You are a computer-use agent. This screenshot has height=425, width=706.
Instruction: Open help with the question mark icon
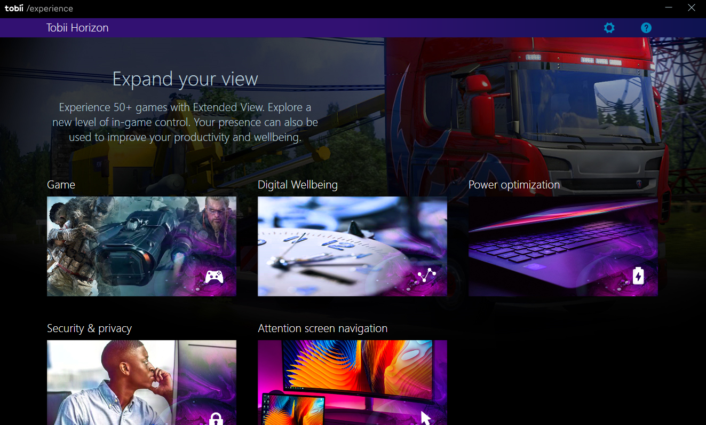646,28
